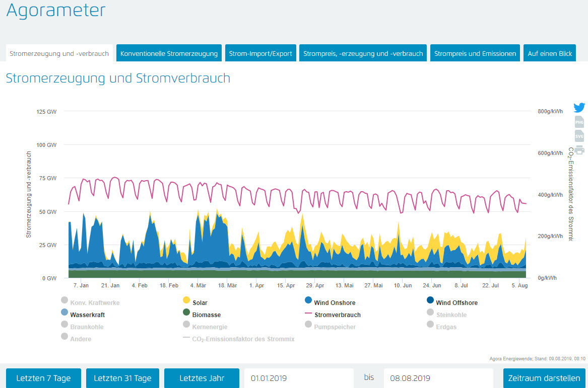Open the Strom-Import/Export tab
The width and height of the screenshot is (588, 388).
[260, 53]
